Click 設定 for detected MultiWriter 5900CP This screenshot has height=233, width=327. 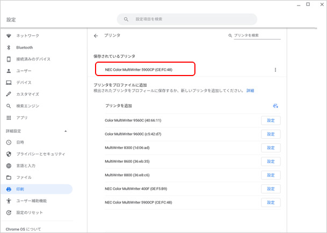click(x=271, y=202)
